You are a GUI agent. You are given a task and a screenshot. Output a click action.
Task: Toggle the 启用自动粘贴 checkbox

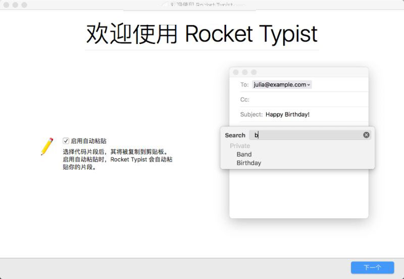pyautogui.click(x=66, y=141)
